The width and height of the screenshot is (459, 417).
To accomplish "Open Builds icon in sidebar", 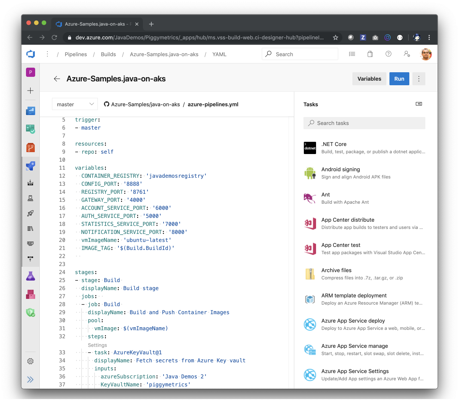I will pyautogui.click(x=31, y=183).
